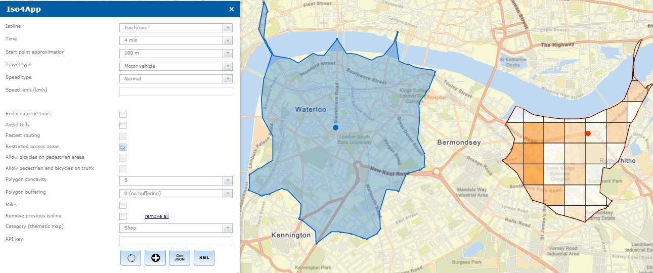
Task: Click the remove all link
Action: [157, 216]
